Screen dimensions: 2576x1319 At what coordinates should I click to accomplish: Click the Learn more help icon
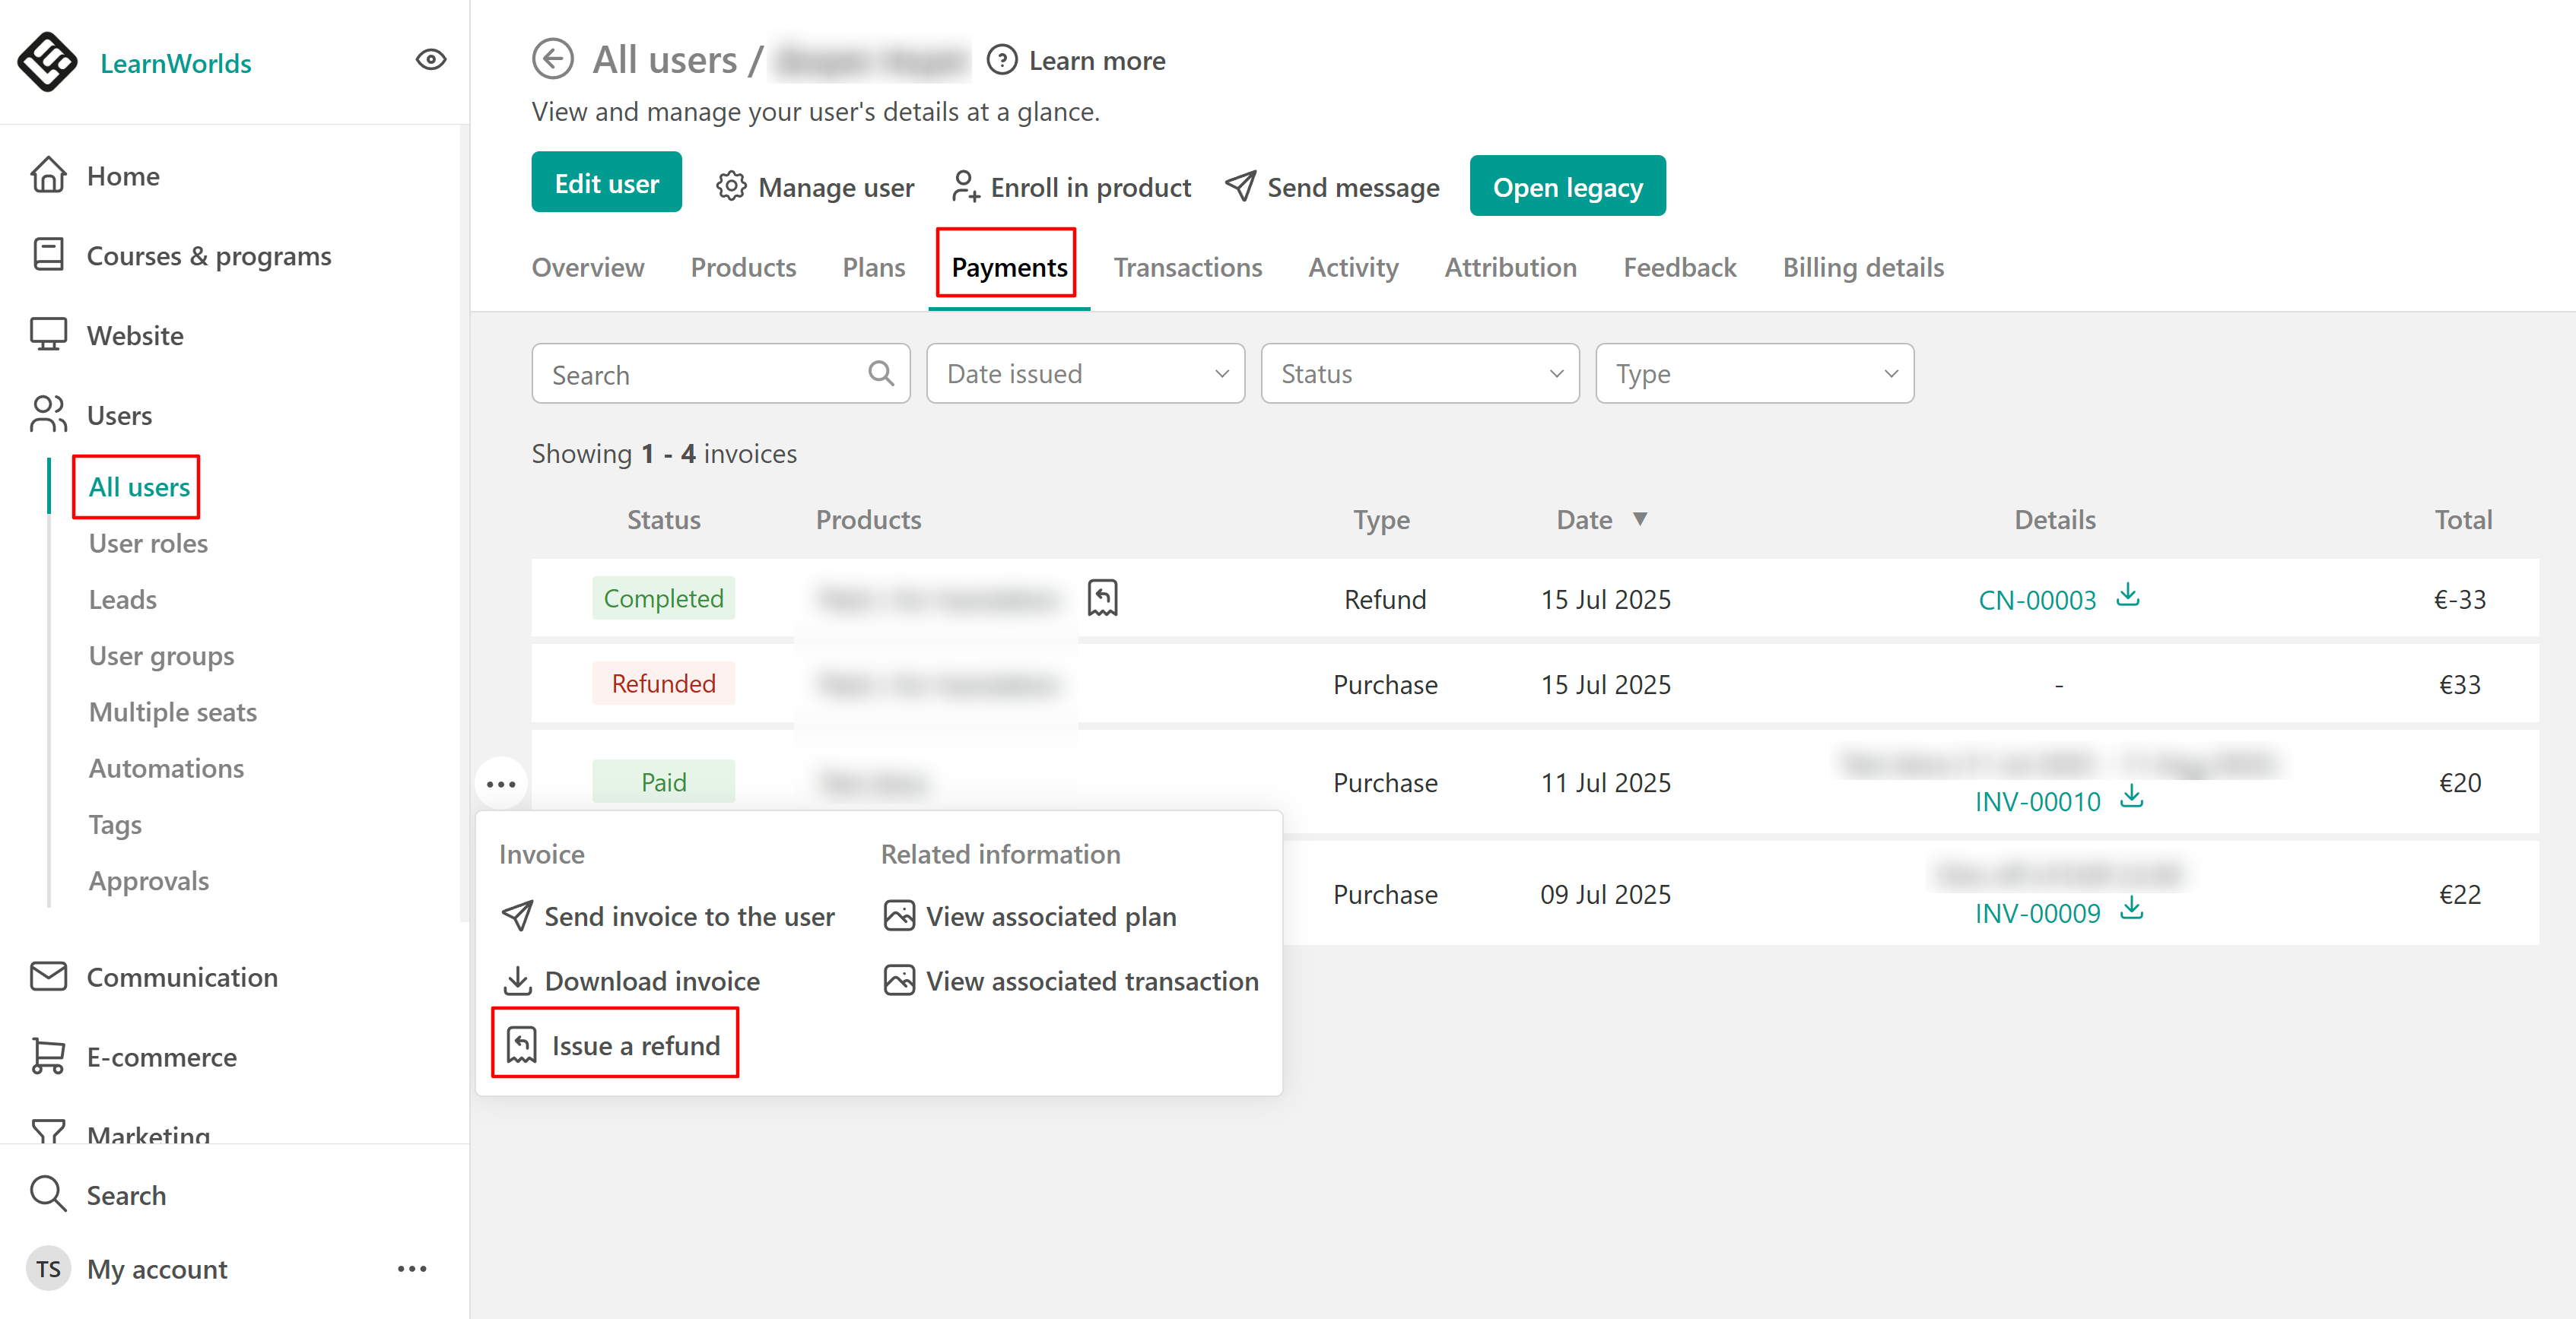1001,60
